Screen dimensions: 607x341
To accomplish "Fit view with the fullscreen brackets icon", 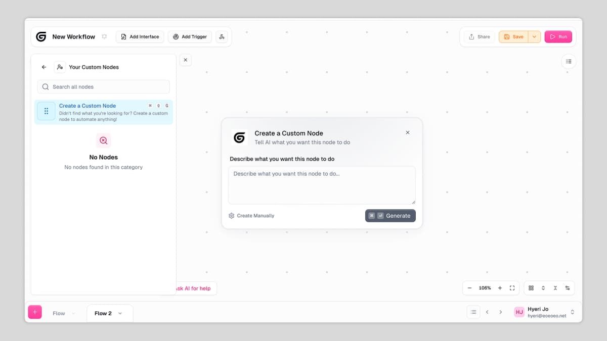I will pyautogui.click(x=512, y=288).
